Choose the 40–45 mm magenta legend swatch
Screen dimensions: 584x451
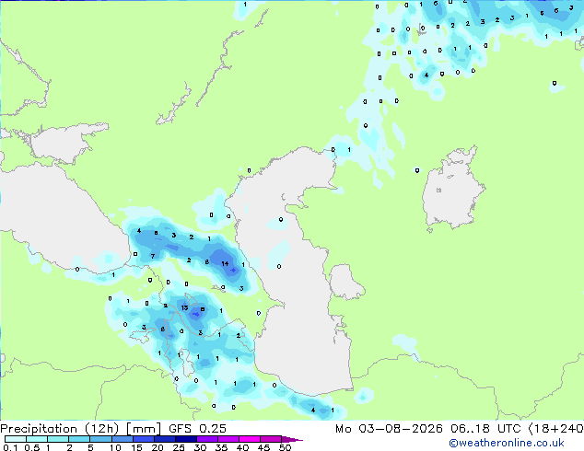click(250, 439)
